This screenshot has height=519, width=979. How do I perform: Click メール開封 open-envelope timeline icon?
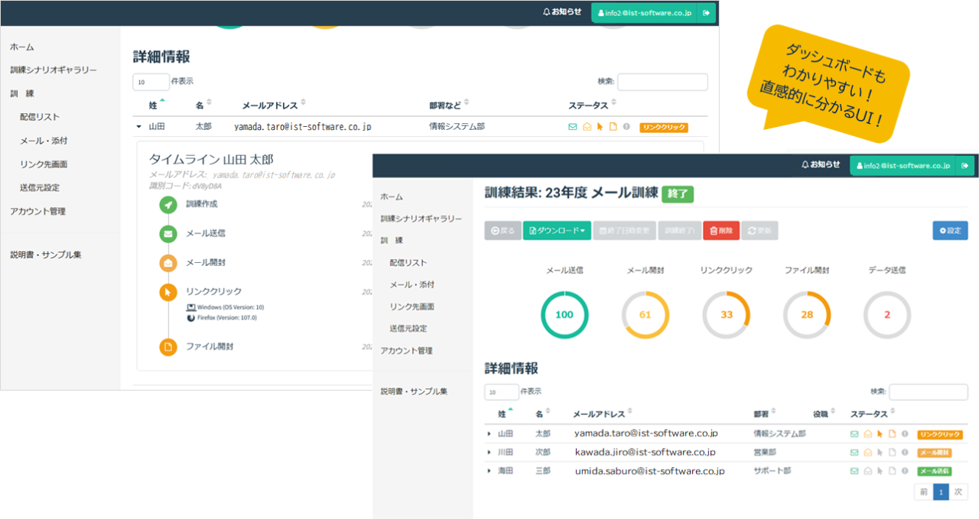click(168, 262)
